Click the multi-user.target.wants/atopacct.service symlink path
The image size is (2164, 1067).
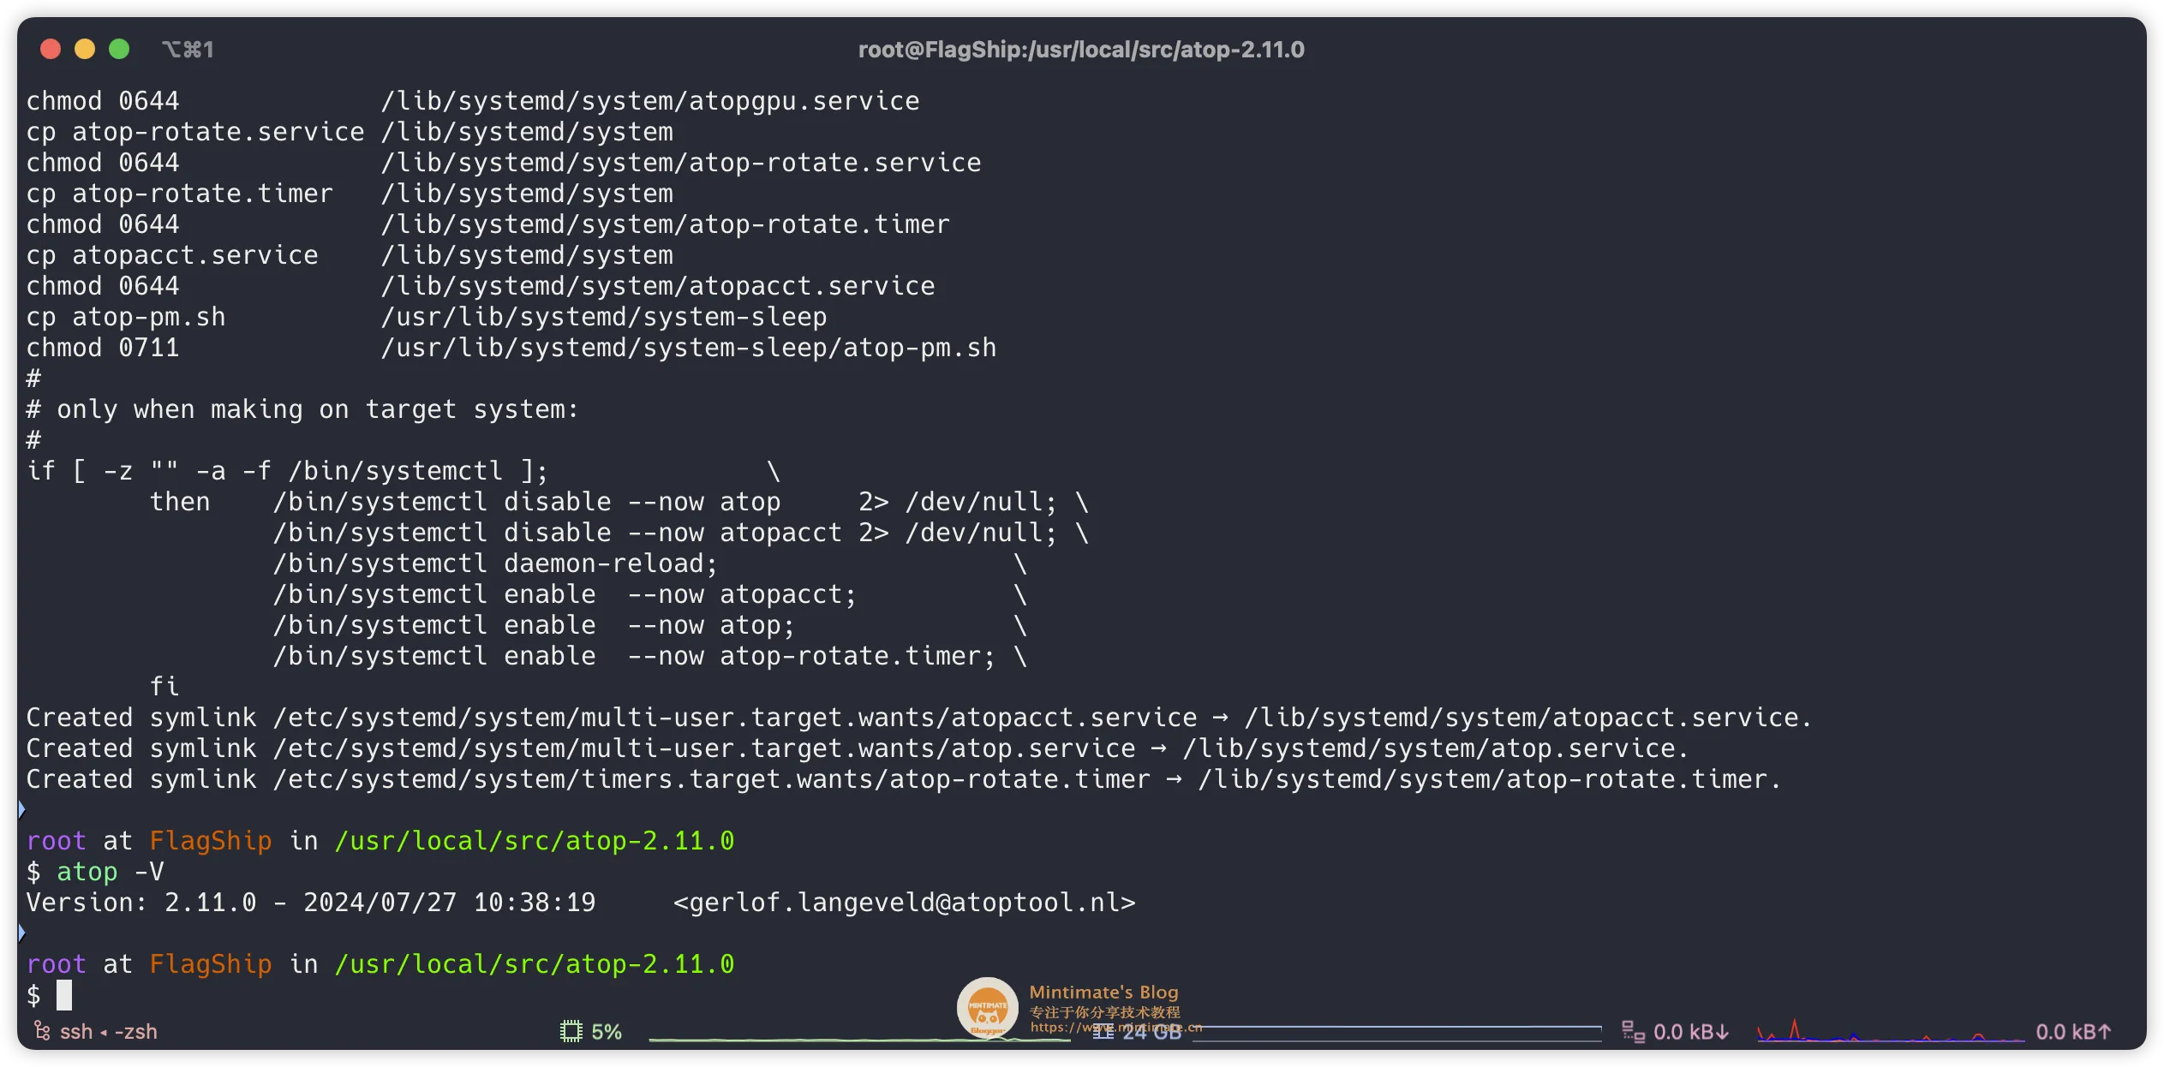tap(734, 718)
